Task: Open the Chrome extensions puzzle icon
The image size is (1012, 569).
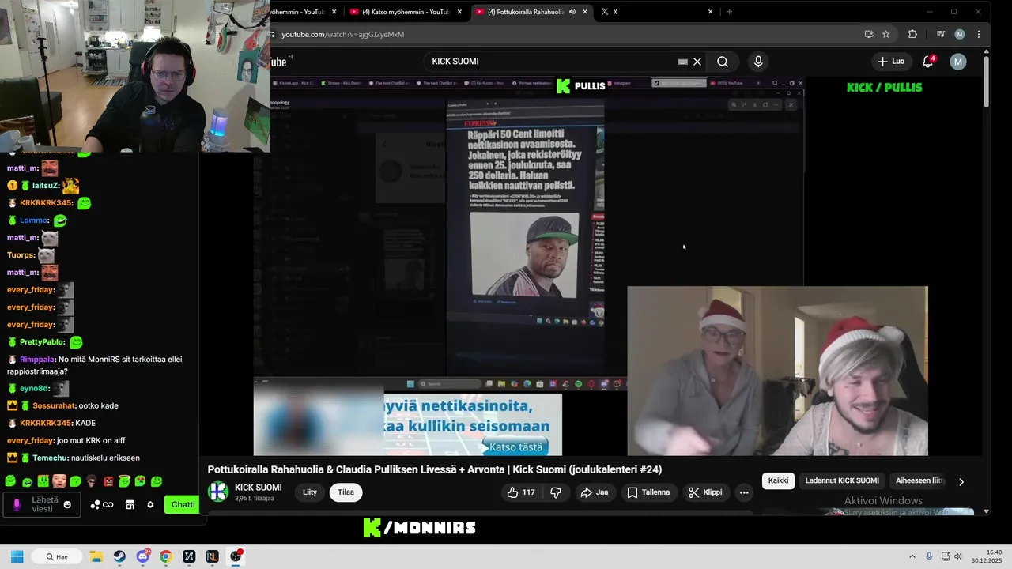Action: [912, 34]
